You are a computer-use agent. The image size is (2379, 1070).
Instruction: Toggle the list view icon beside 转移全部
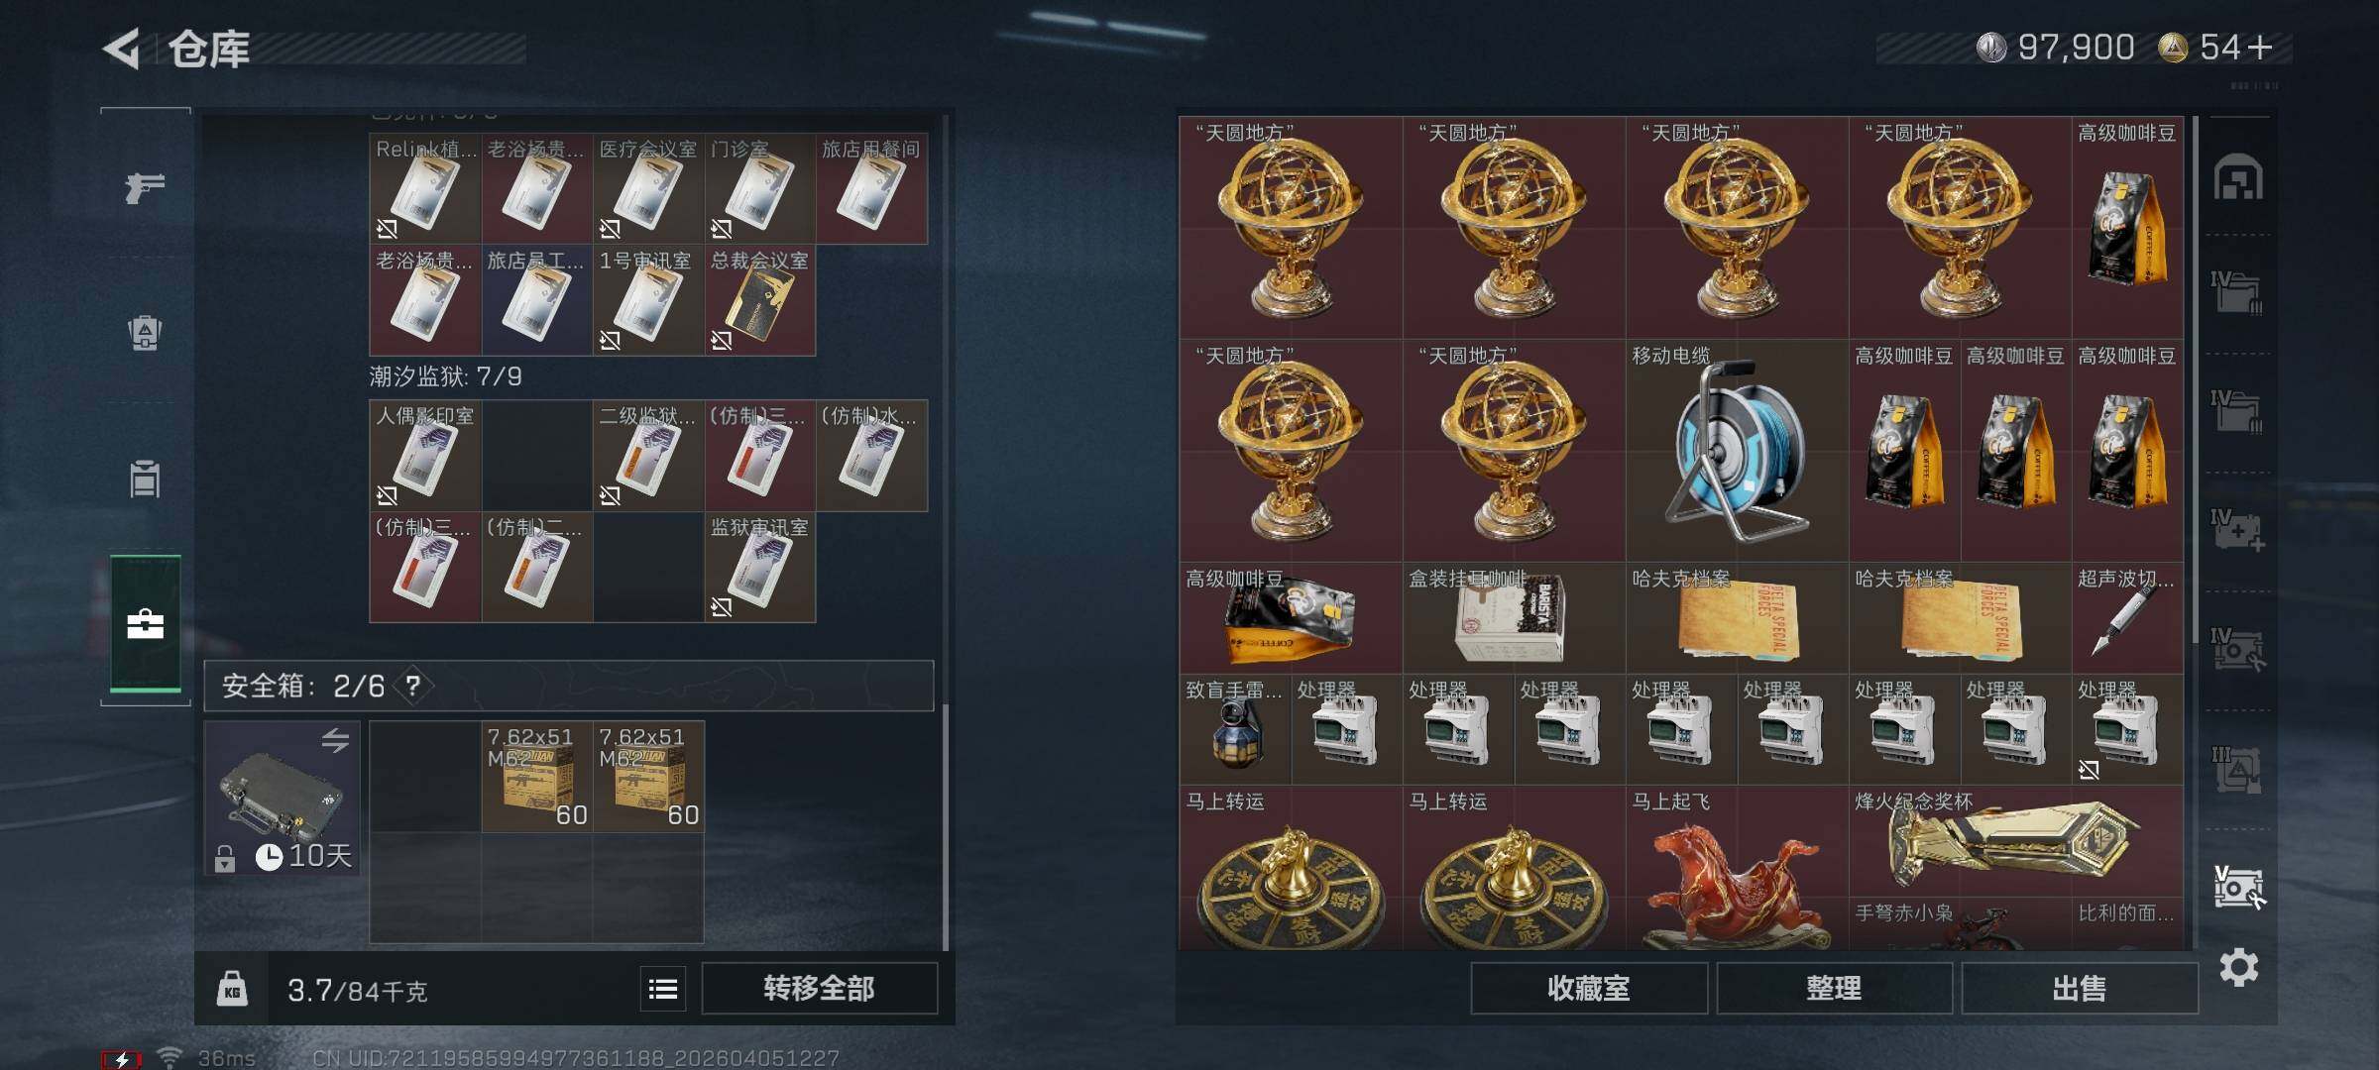pos(663,989)
